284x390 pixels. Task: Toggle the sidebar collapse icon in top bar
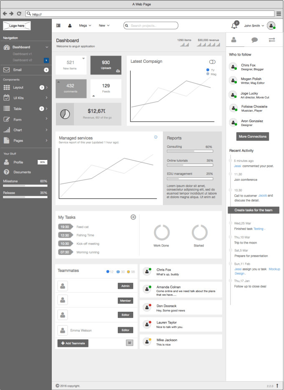[x=58, y=26]
